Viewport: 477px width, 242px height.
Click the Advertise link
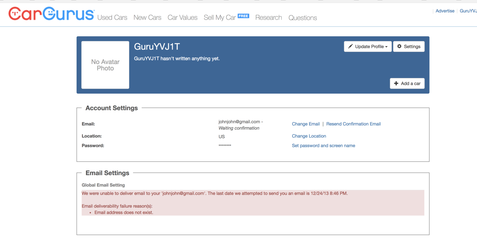445,11
